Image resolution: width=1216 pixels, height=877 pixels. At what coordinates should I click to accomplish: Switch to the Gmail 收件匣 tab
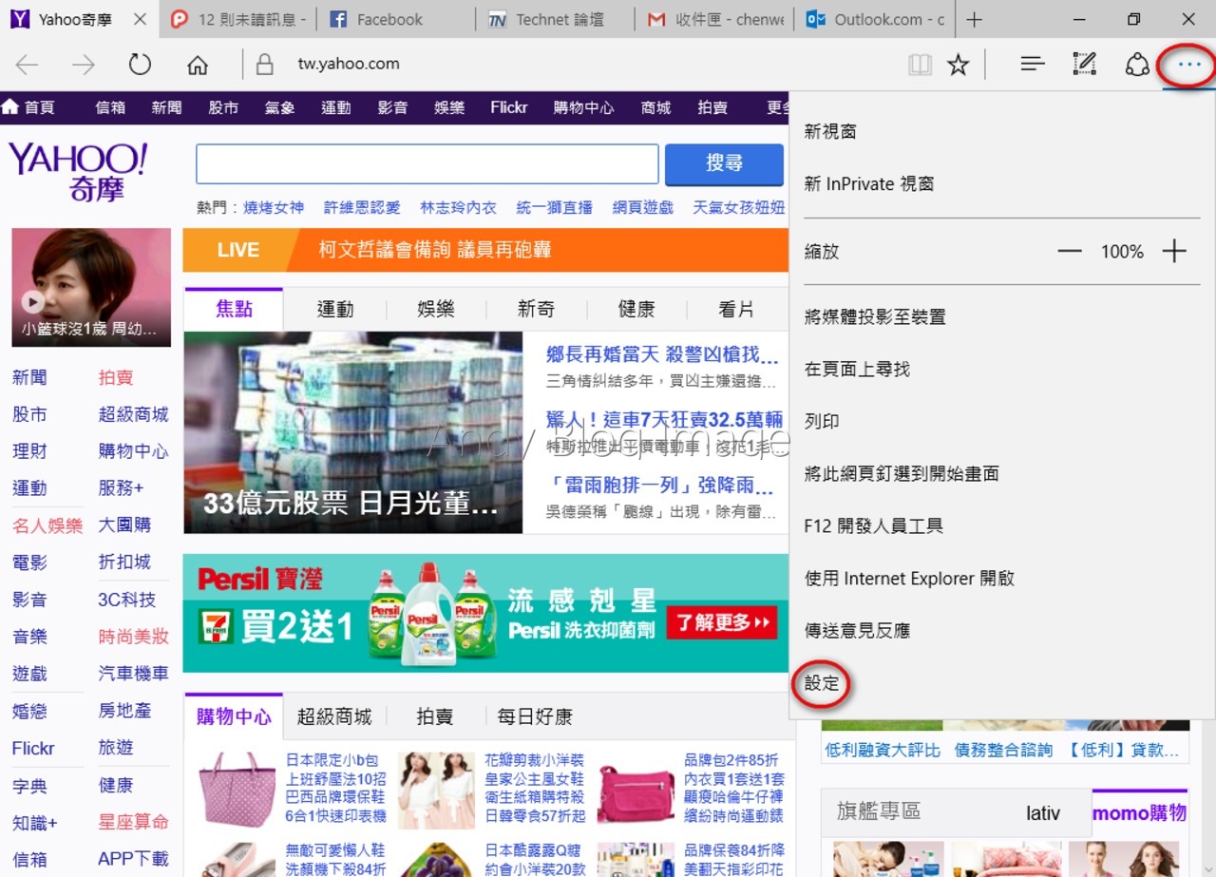(713, 19)
